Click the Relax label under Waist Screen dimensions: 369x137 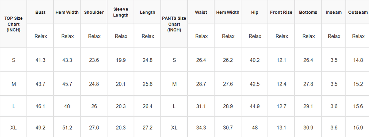(x=201, y=36)
